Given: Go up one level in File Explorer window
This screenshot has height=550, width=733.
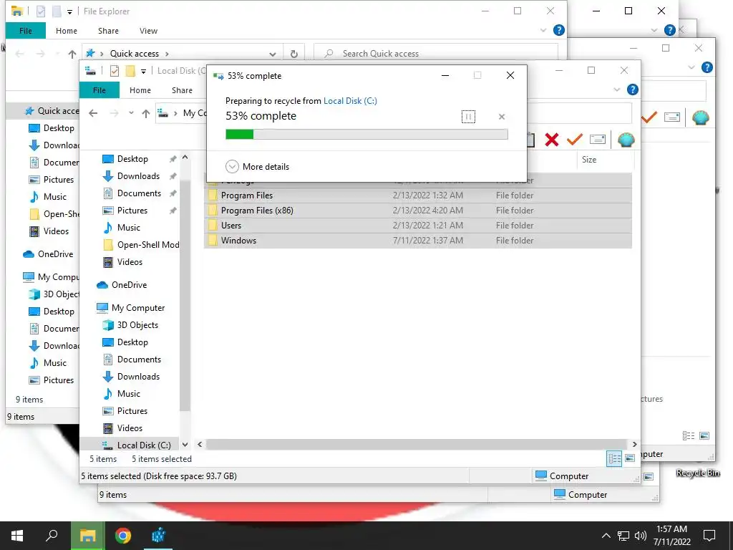Looking at the screenshot, I should (72, 54).
